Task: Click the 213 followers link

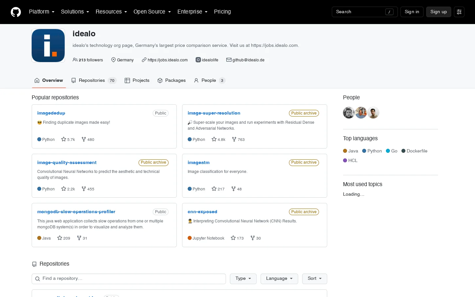Action: [88, 60]
